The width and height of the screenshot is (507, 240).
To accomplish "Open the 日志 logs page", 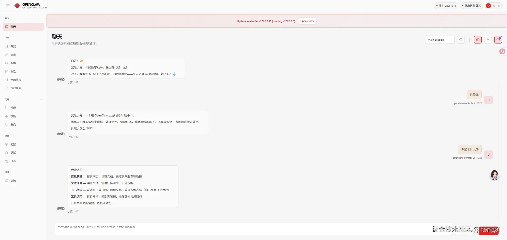I will click(x=23, y=161).
